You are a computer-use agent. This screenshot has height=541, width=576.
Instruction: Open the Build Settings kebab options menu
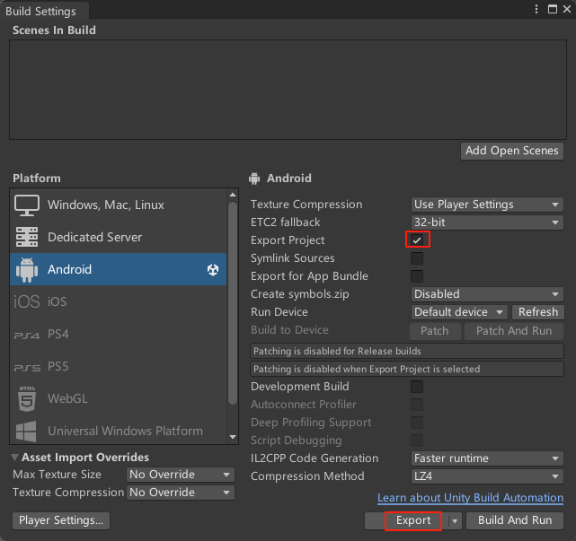tap(536, 9)
